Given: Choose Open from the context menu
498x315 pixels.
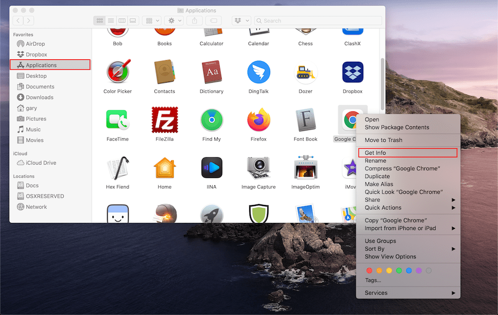Looking at the screenshot, I should 408,119.
